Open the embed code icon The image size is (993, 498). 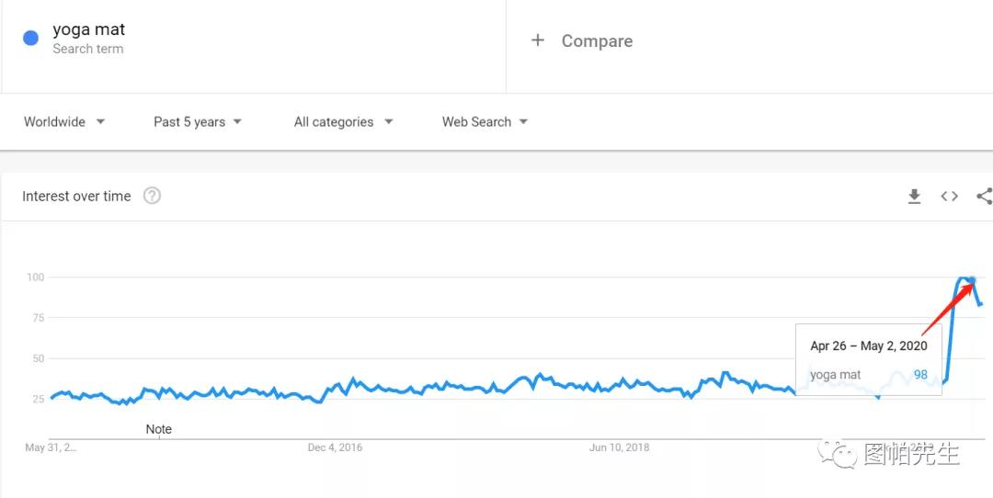[949, 197]
